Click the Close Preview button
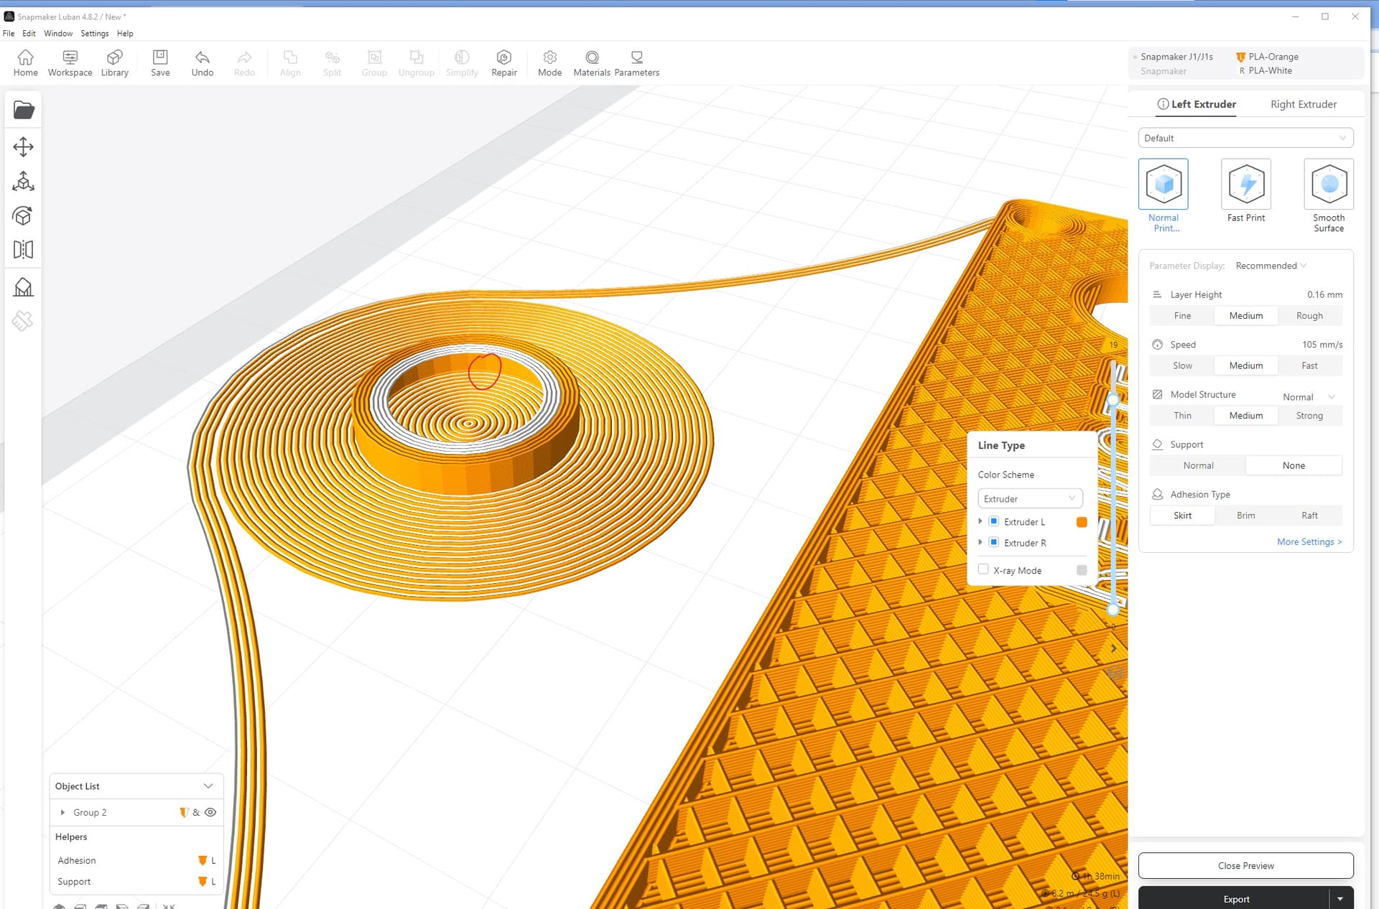Viewport: 1379px width, 909px height. [1245, 865]
